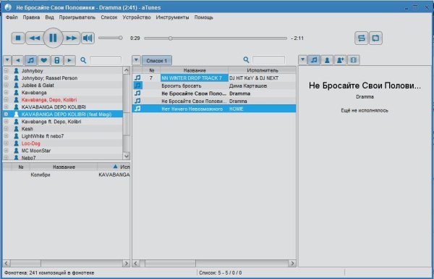
Task: Expand the Kesh artist node
Action: pos(6,129)
